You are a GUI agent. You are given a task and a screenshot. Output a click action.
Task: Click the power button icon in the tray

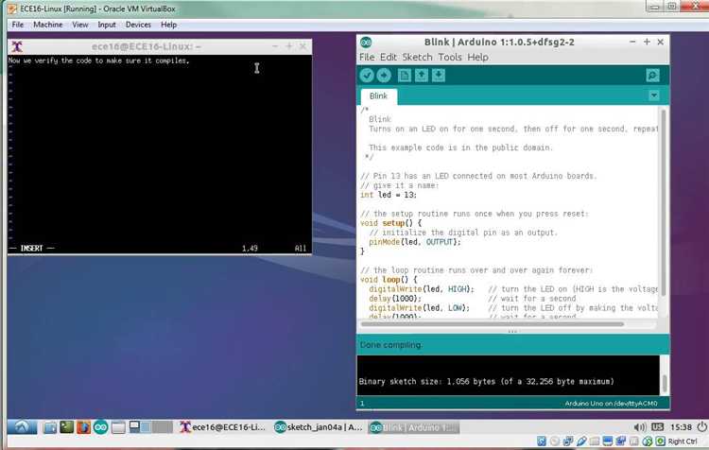point(701,427)
